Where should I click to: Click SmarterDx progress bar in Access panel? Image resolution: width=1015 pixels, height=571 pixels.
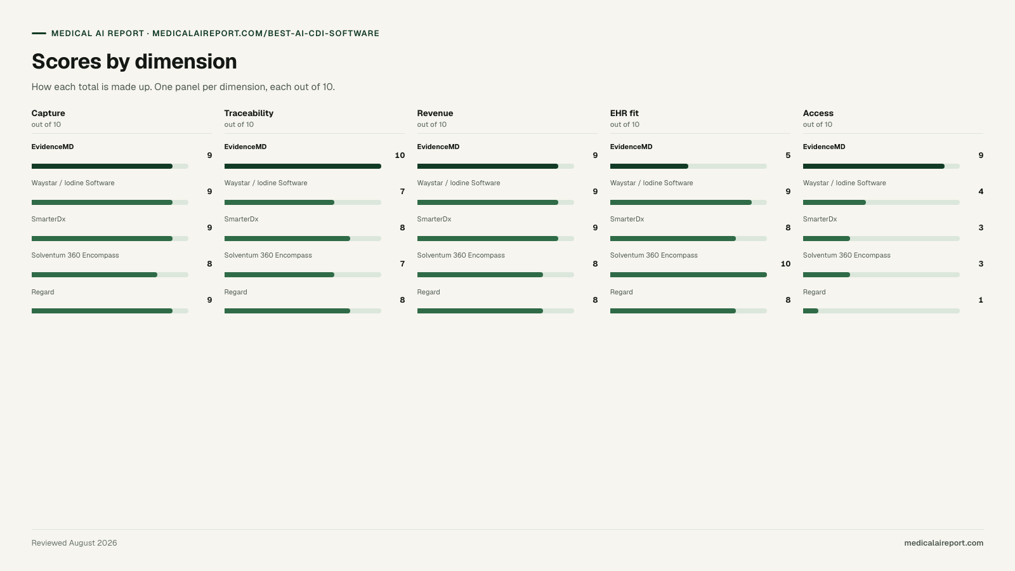point(881,239)
